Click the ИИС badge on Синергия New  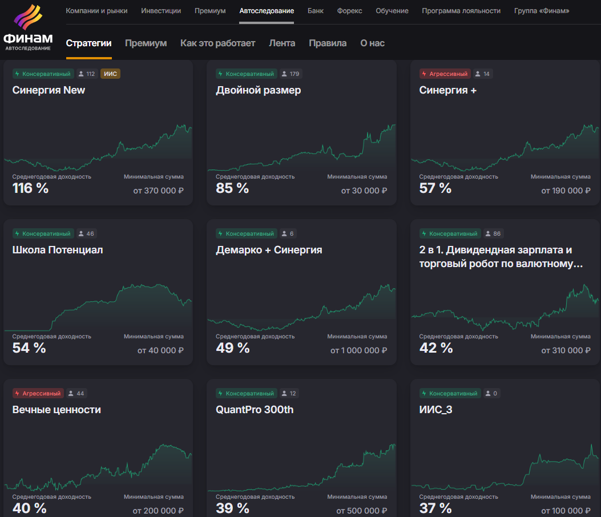coord(110,74)
